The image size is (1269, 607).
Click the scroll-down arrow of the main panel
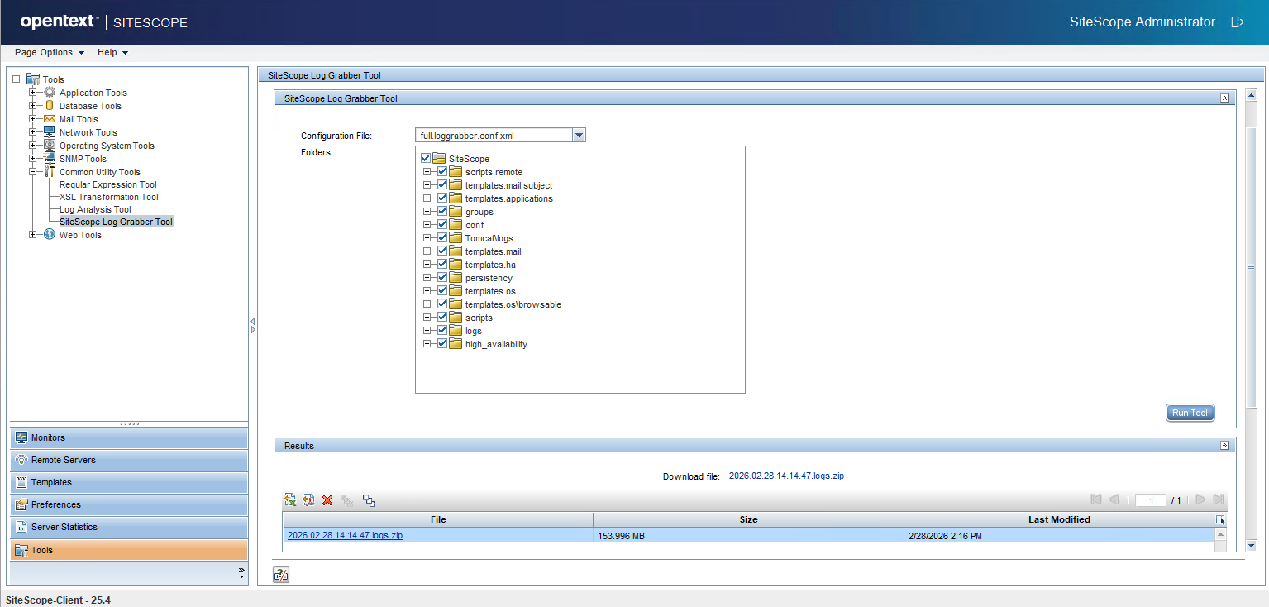[x=1252, y=545]
